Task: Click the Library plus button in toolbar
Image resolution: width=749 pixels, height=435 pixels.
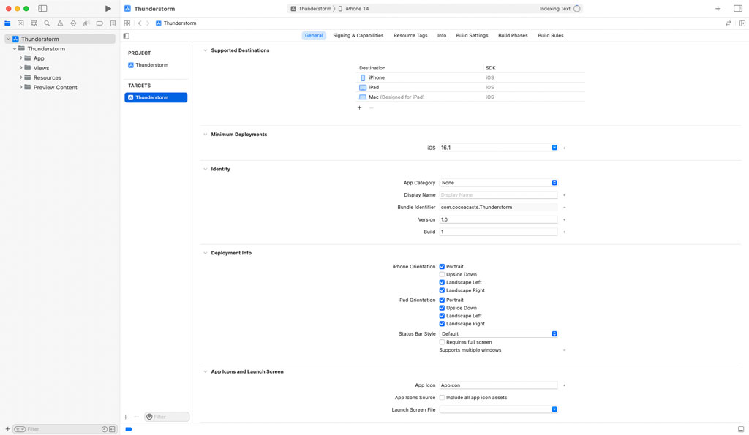Action: pyautogui.click(x=718, y=9)
